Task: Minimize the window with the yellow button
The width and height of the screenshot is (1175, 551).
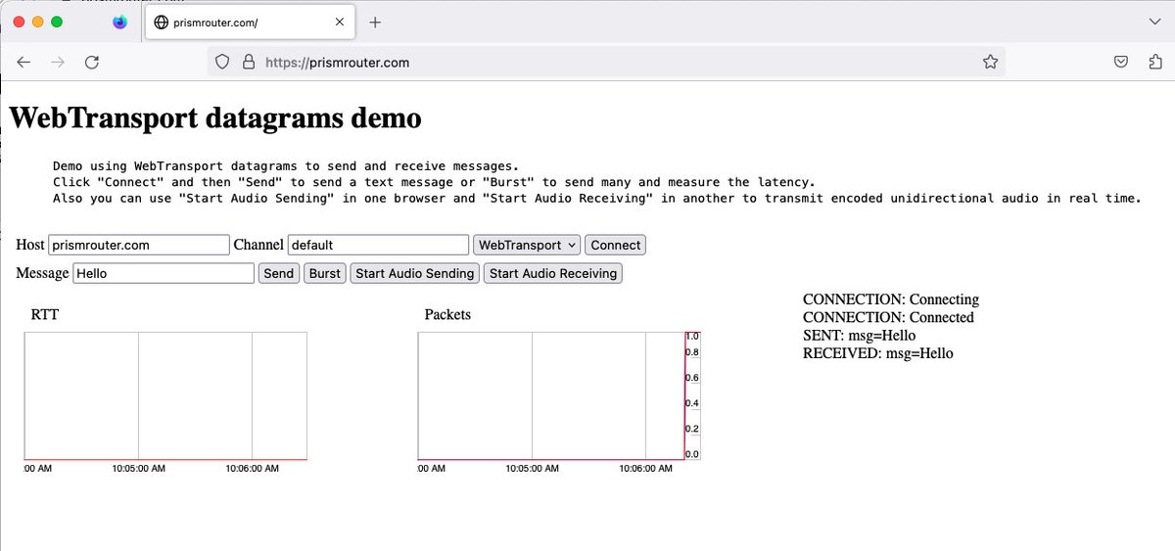Action: [x=38, y=22]
